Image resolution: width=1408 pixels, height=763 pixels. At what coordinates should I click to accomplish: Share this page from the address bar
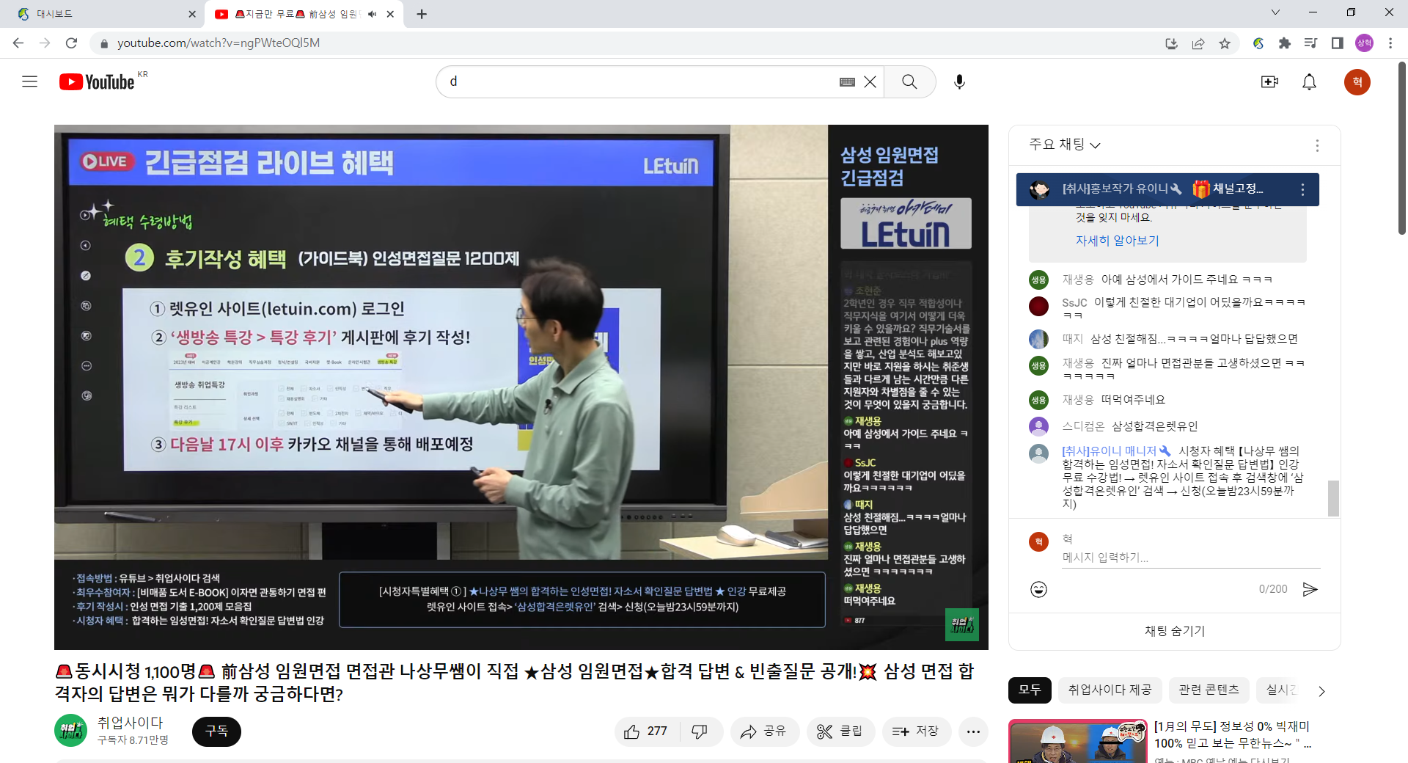click(1198, 43)
